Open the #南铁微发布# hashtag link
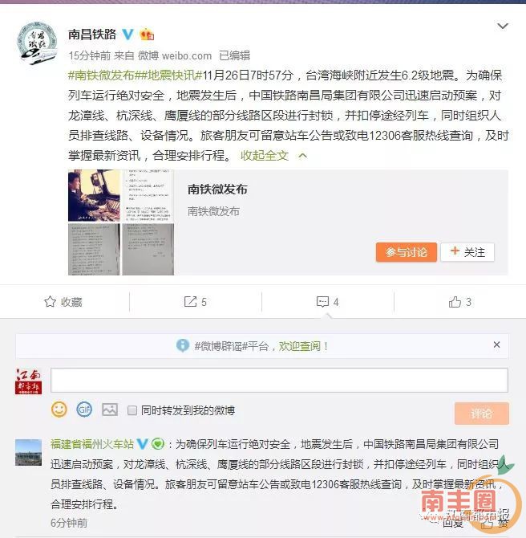Screen dimensions: 526x538 click(101, 75)
